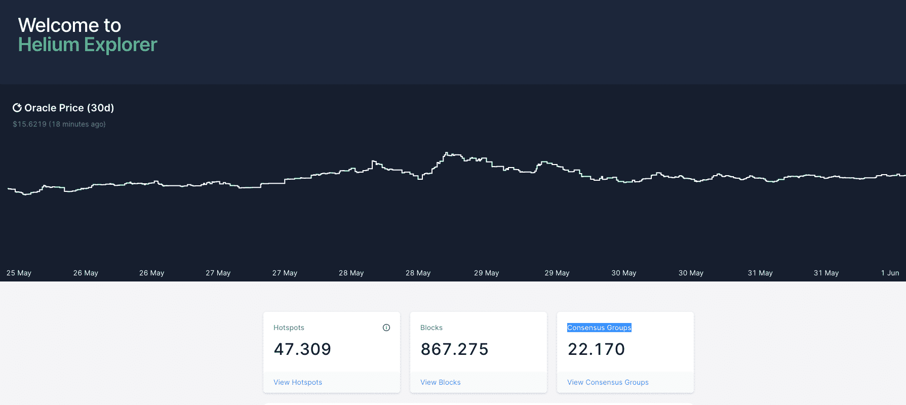
Task: Open the View Blocks link
Action: [x=440, y=382]
